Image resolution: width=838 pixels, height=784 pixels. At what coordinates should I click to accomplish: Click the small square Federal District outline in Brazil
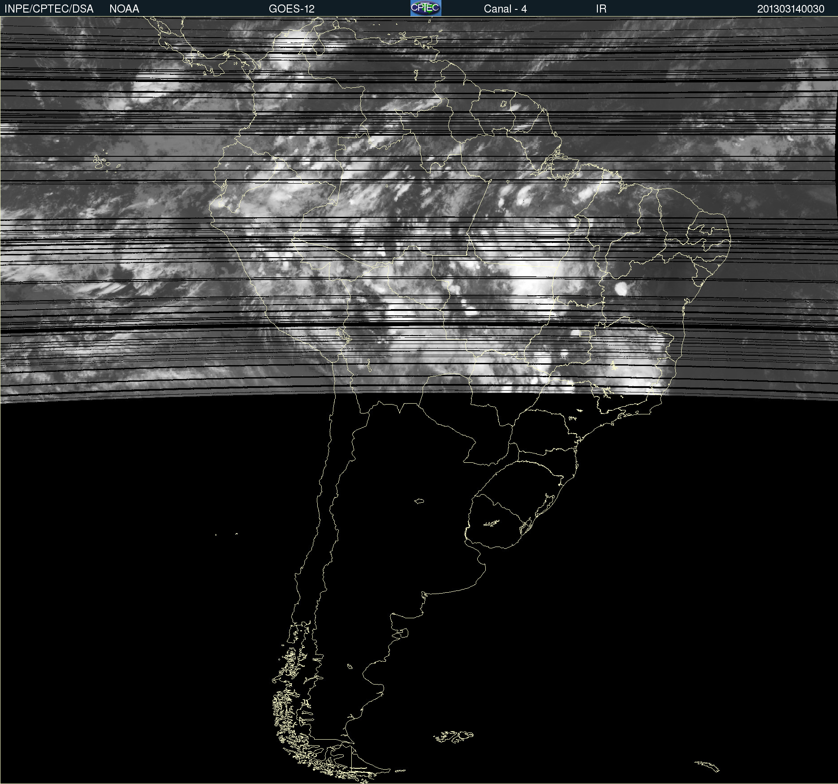pyautogui.click(x=584, y=334)
